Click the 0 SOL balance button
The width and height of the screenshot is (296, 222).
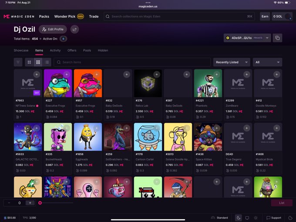[282, 17]
